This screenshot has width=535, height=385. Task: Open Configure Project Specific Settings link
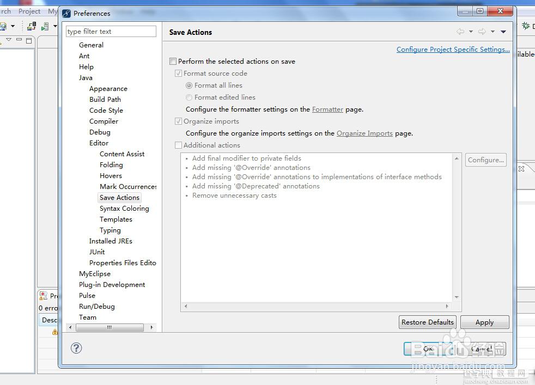[x=453, y=50]
